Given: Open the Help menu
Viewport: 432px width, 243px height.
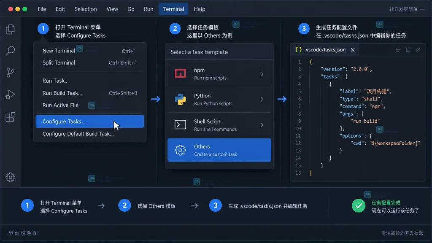Looking at the screenshot, I should (x=200, y=9).
